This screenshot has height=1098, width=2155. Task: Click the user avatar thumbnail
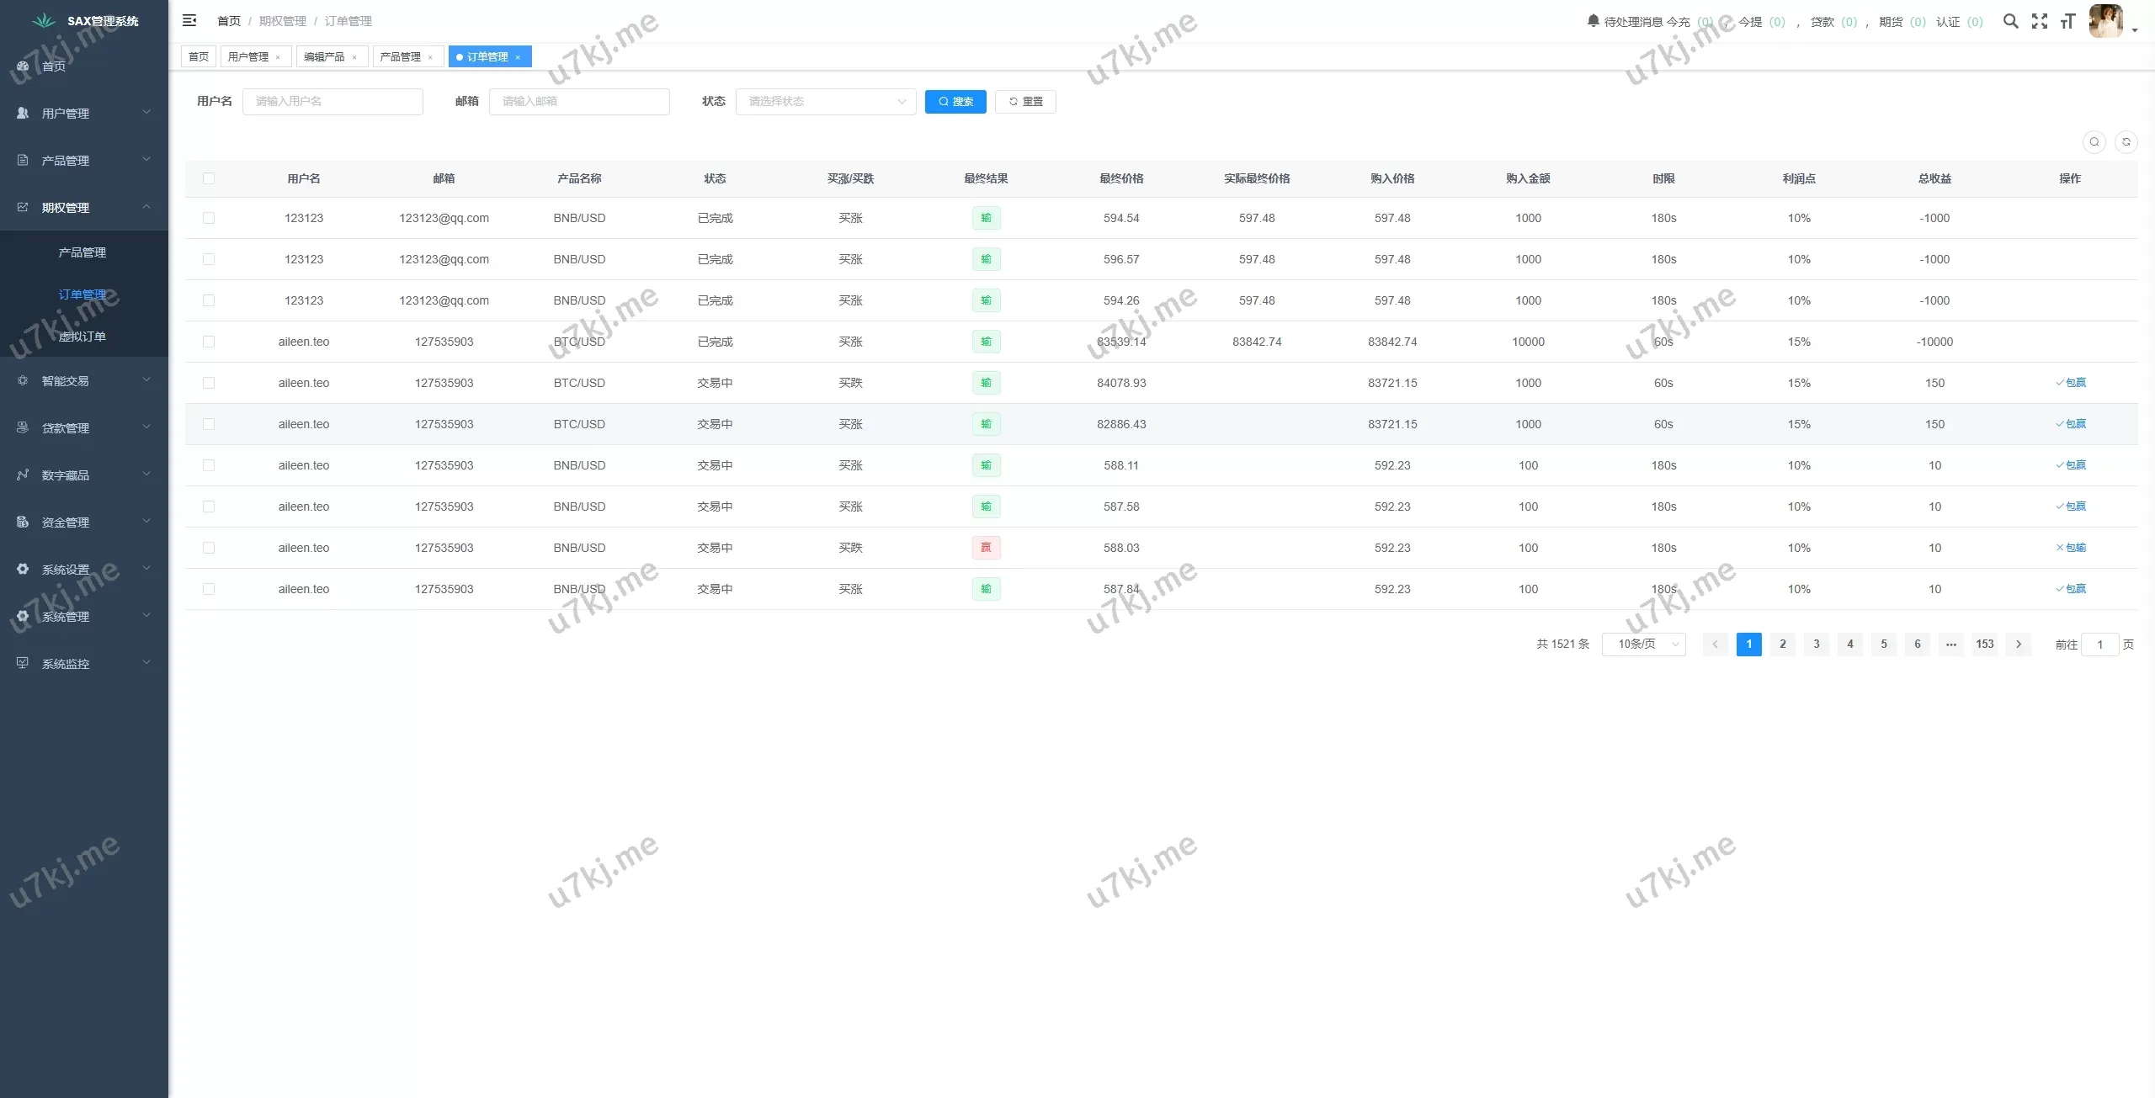point(2106,21)
